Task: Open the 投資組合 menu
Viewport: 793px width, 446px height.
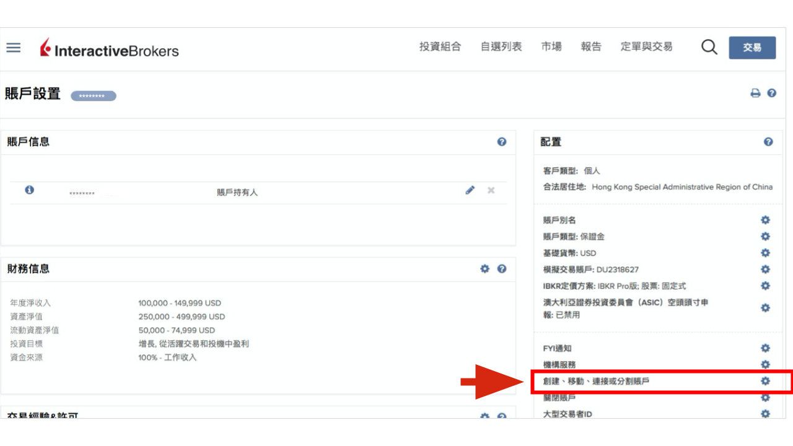Action: click(x=440, y=46)
